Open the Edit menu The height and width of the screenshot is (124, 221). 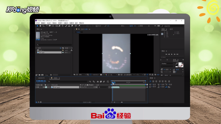[43, 23]
